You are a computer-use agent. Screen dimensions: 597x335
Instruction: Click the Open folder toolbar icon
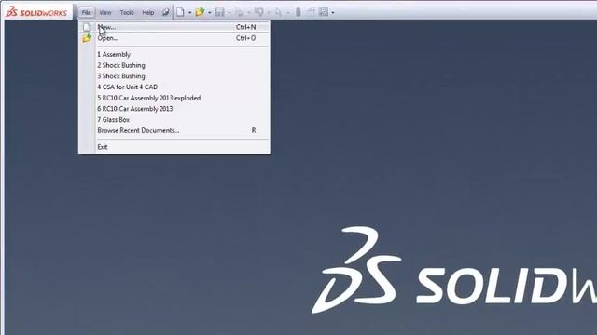coord(200,12)
